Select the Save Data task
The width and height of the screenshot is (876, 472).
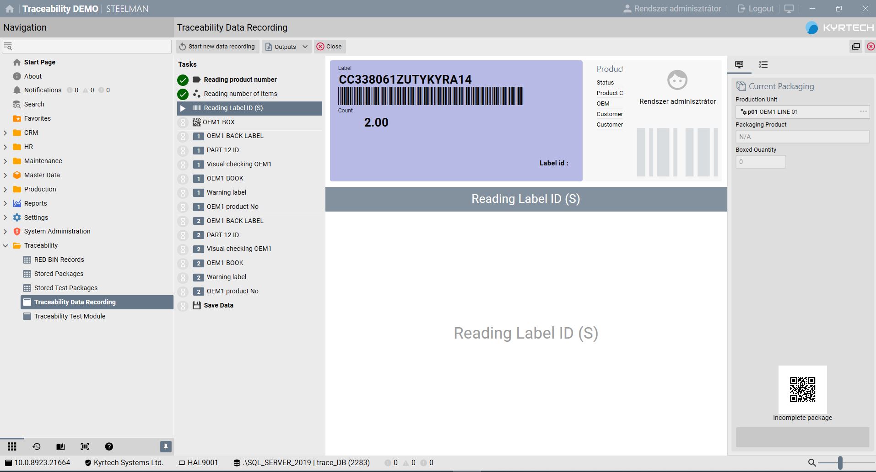coord(218,305)
